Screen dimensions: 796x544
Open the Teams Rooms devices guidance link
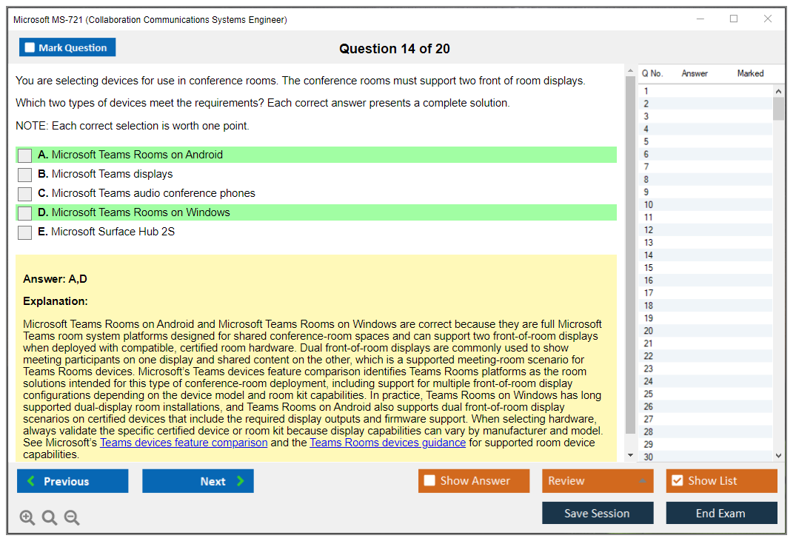pyautogui.click(x=388, y=443)
